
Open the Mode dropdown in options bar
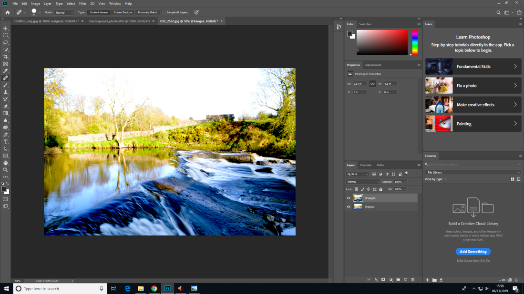tap(64, 12)
